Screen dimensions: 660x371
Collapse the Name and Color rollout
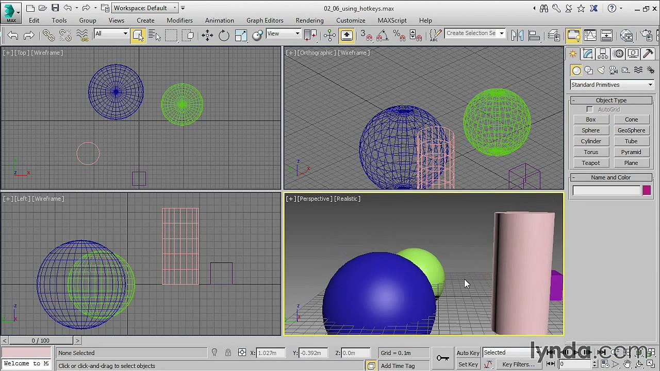pyautogui.click(x=611, y=177)
